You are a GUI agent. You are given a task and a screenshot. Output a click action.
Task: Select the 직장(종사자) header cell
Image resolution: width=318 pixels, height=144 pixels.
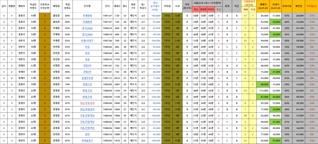point(187,6)
